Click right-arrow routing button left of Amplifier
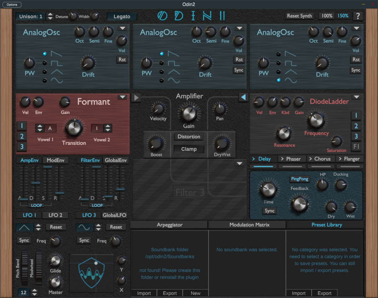 coord(136,98)
